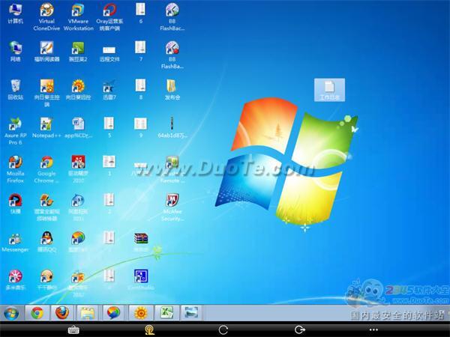The width and height of the screenshot is (450, 337).
Task: Select the Recycle Bin icon on desktop
Action: pos(15,85)
